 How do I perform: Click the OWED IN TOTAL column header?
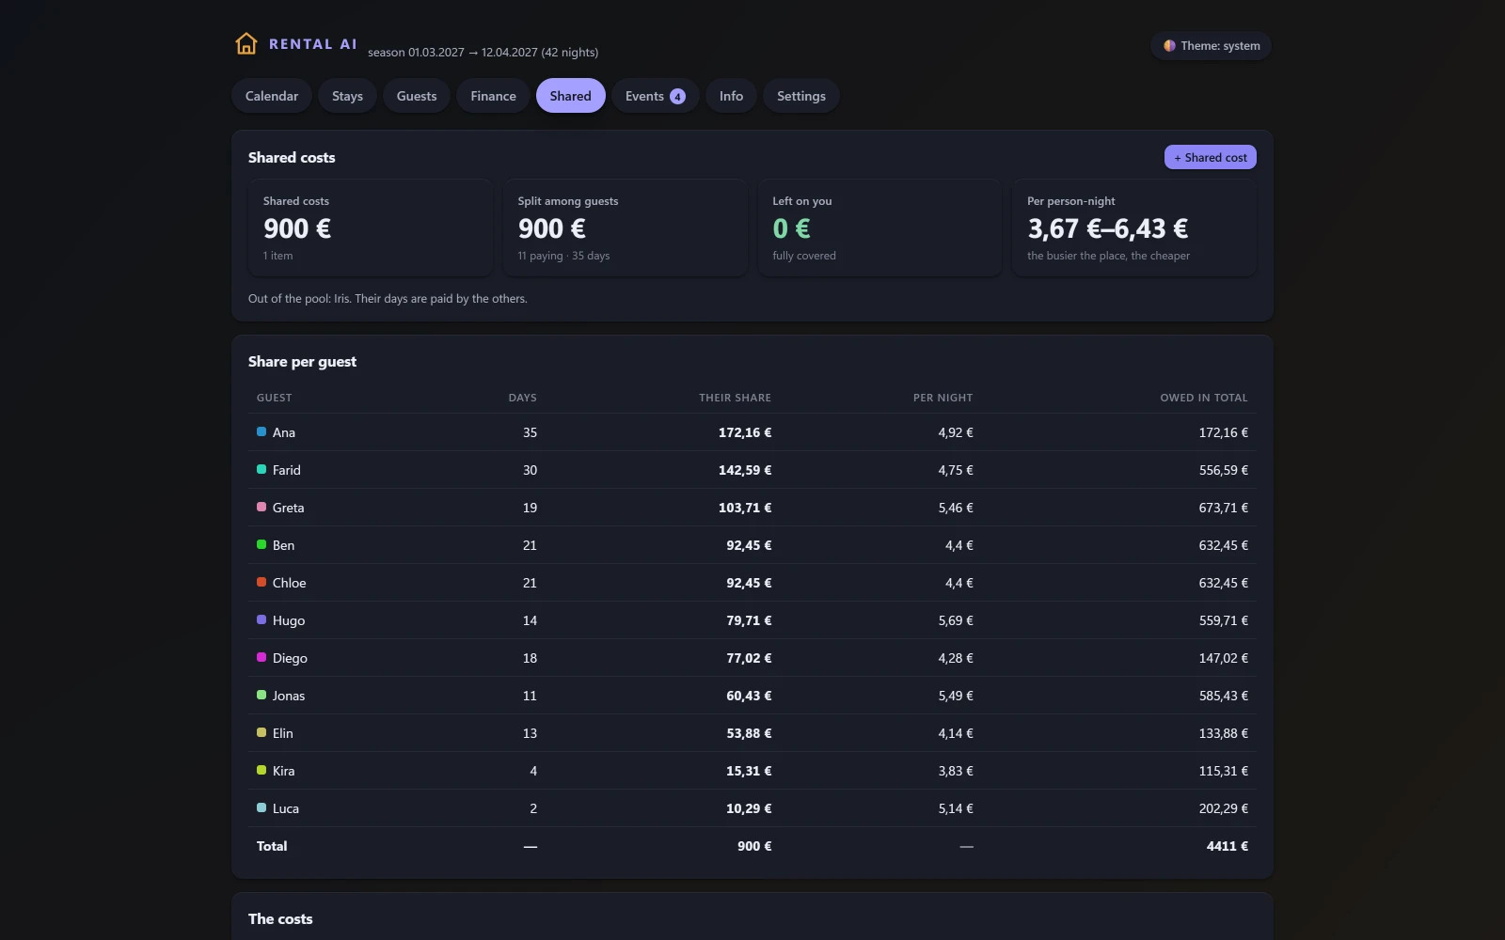coord(1204,398)
